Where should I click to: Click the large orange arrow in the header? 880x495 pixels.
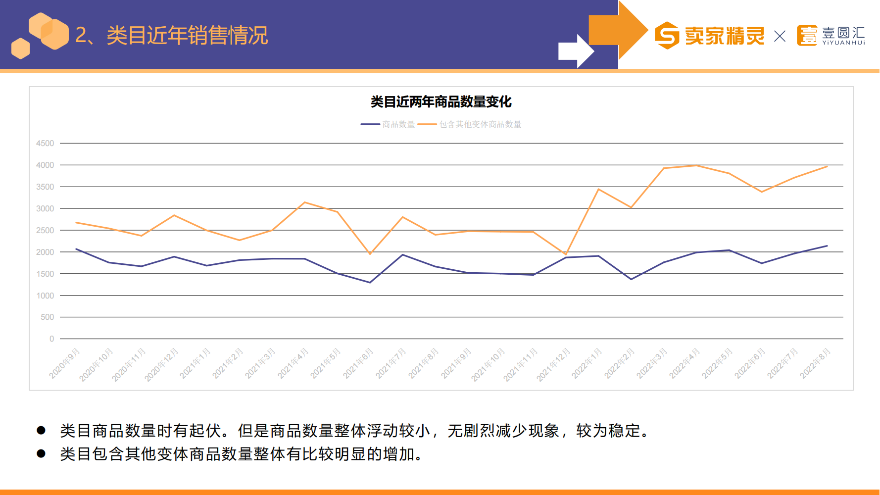(618, 30)
